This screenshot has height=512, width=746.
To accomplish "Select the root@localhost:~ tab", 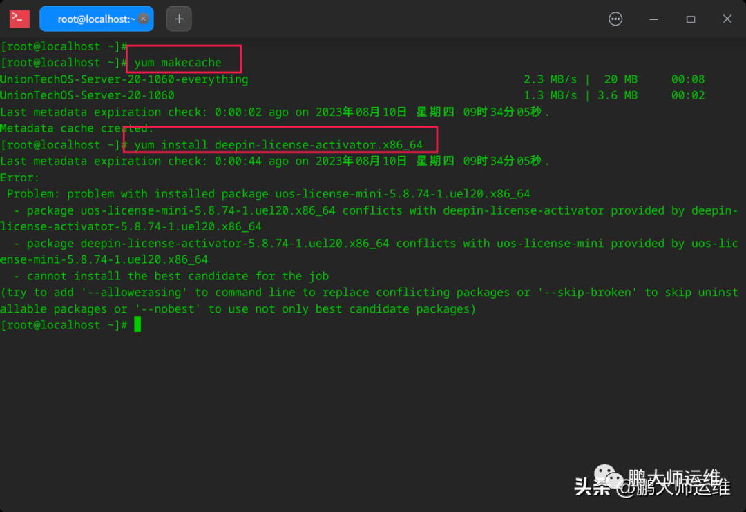I will pyautogui.click(x=96, y=19).
